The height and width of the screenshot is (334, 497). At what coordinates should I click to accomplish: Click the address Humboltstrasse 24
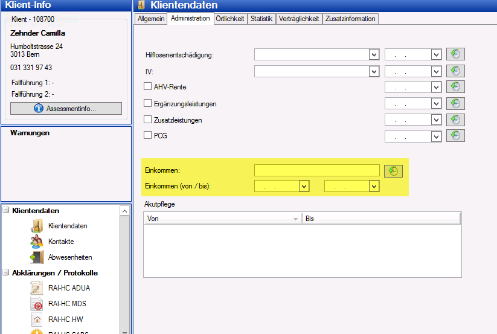pyautogui.click(x=36, y=47)
